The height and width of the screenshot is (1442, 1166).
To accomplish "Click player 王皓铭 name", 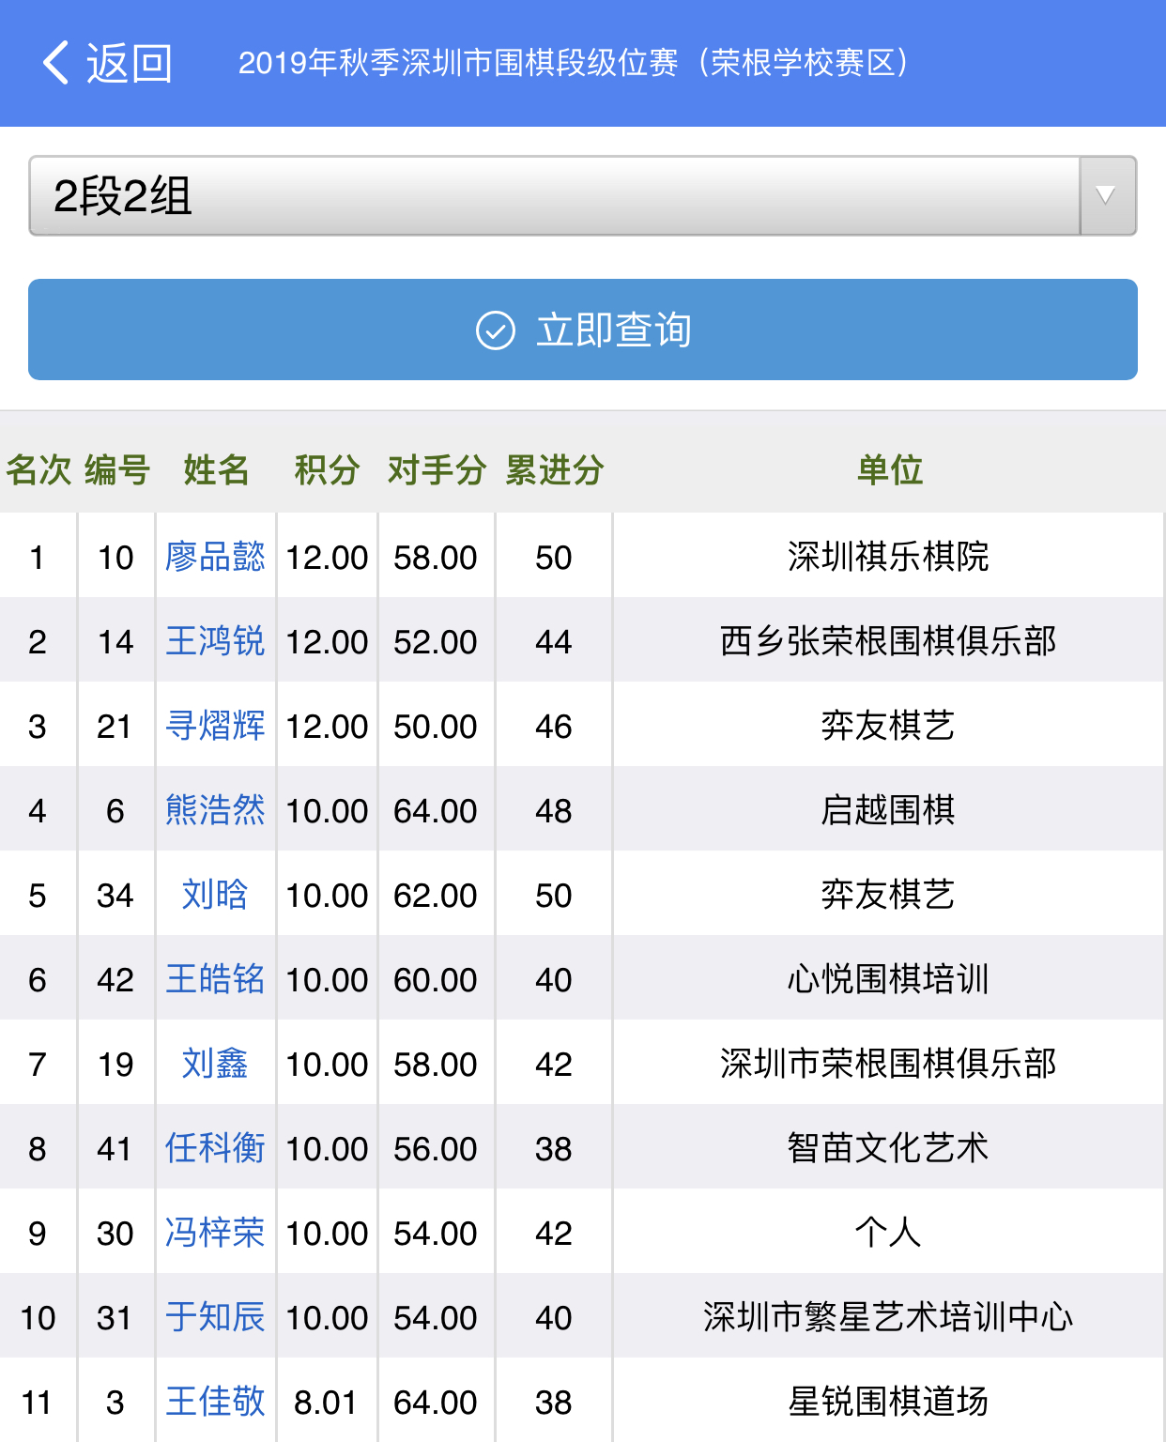I will tap(215, 979).
